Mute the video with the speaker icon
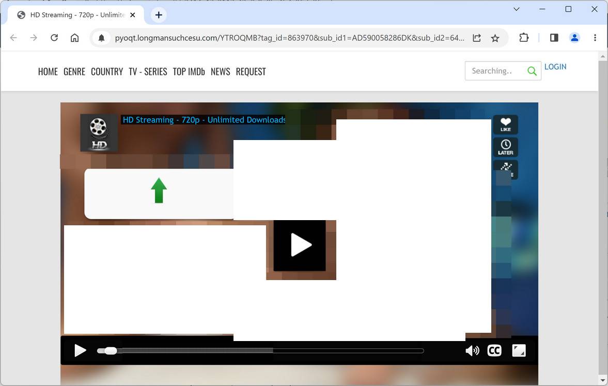This screenshot has width=608, height=386. (x=472, y=350)
